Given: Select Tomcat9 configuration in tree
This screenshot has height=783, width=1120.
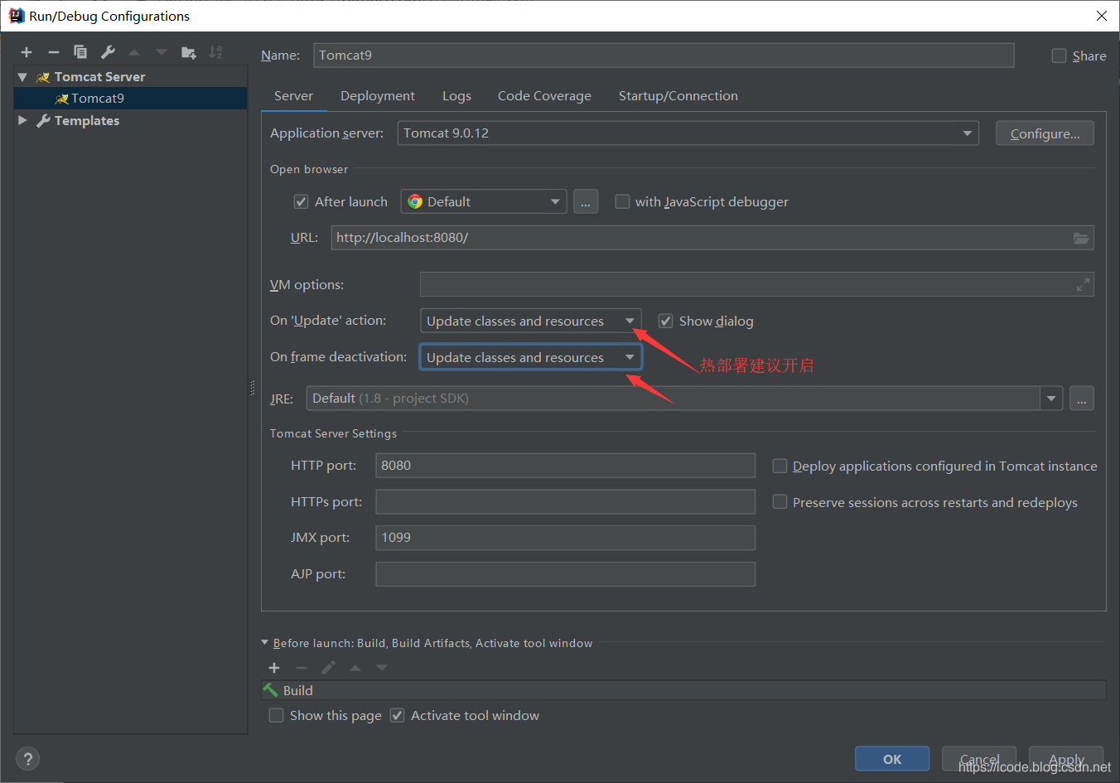Looking at the screenshot, I should coord(131,98).
